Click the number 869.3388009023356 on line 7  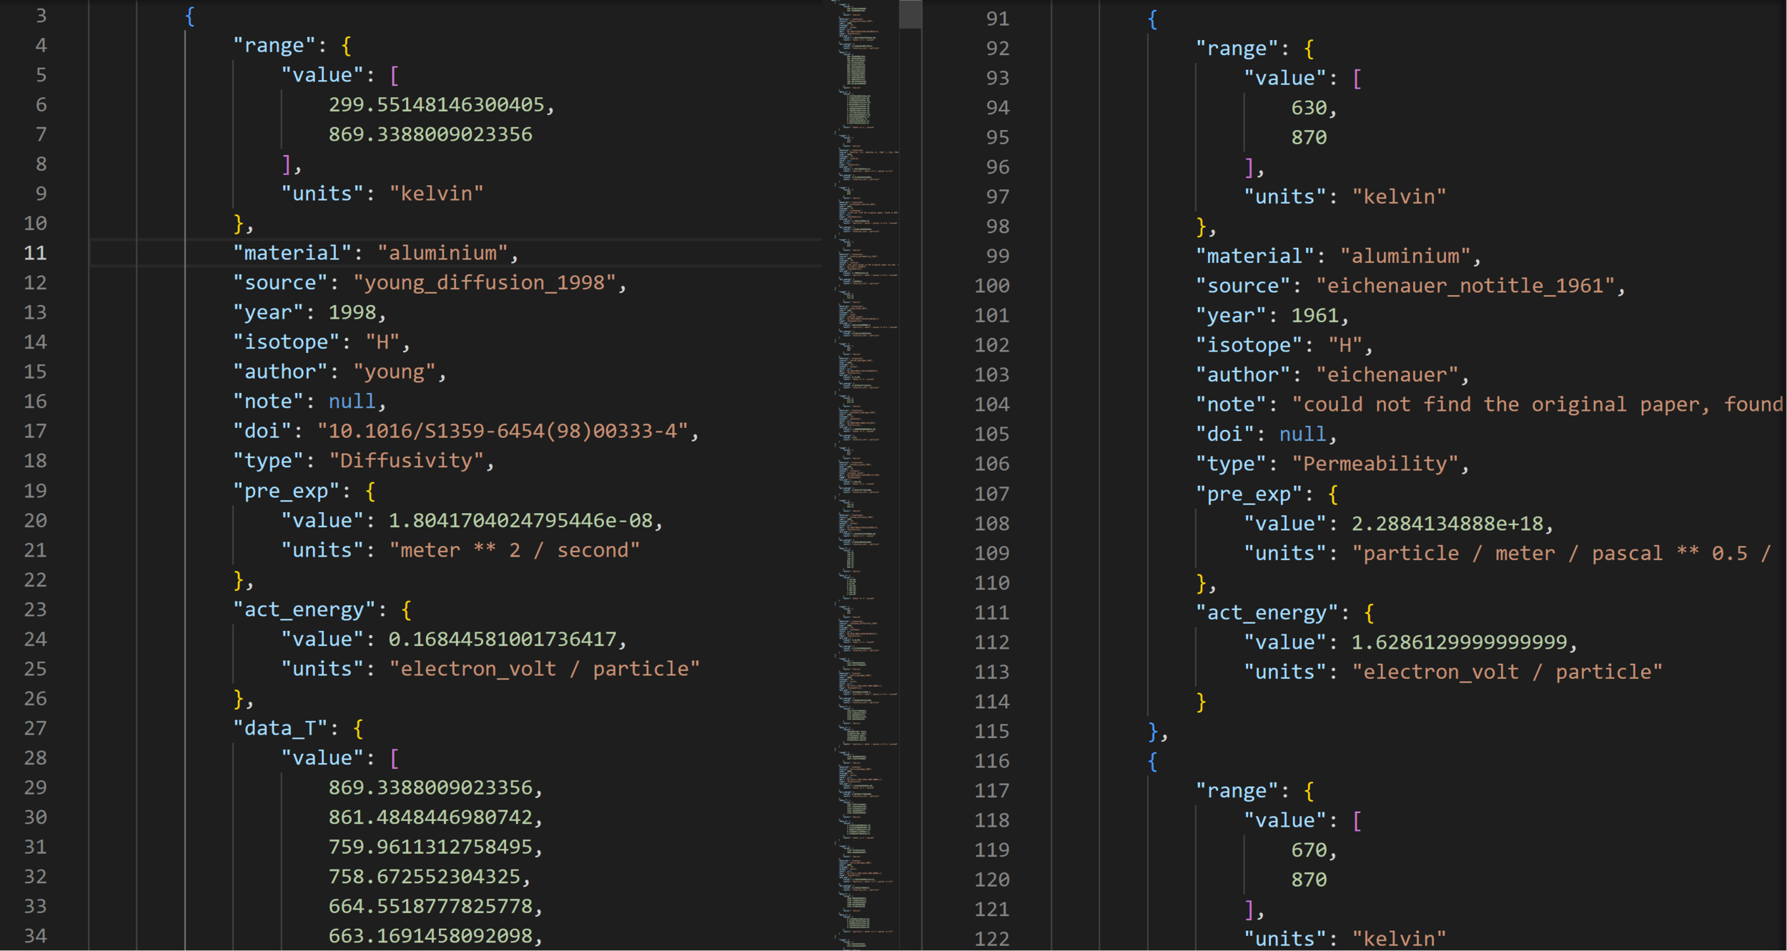point(430,134)
